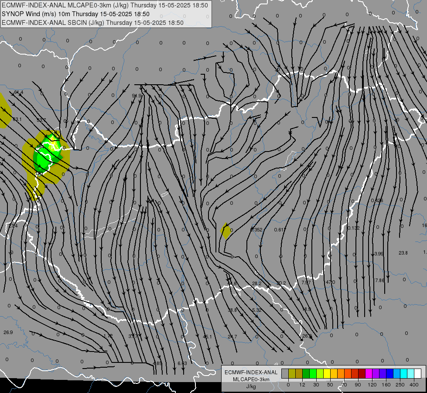Pick the dark green legend swatch after 12

(x=306, y=374)
